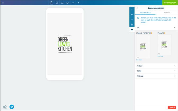
Task: Select the desktop monitor preview icon
Action: click(67, 3)
